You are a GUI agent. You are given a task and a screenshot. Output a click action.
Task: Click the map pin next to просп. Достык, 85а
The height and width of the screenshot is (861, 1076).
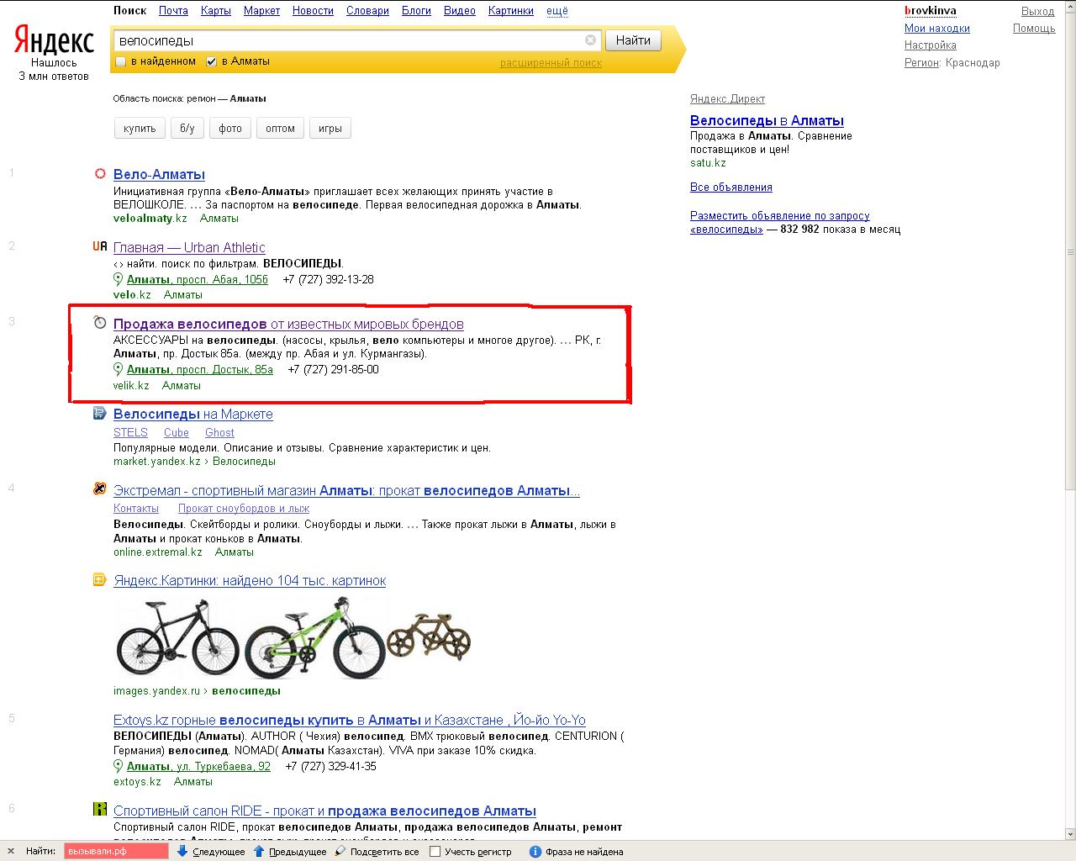(x=119, y=369)
